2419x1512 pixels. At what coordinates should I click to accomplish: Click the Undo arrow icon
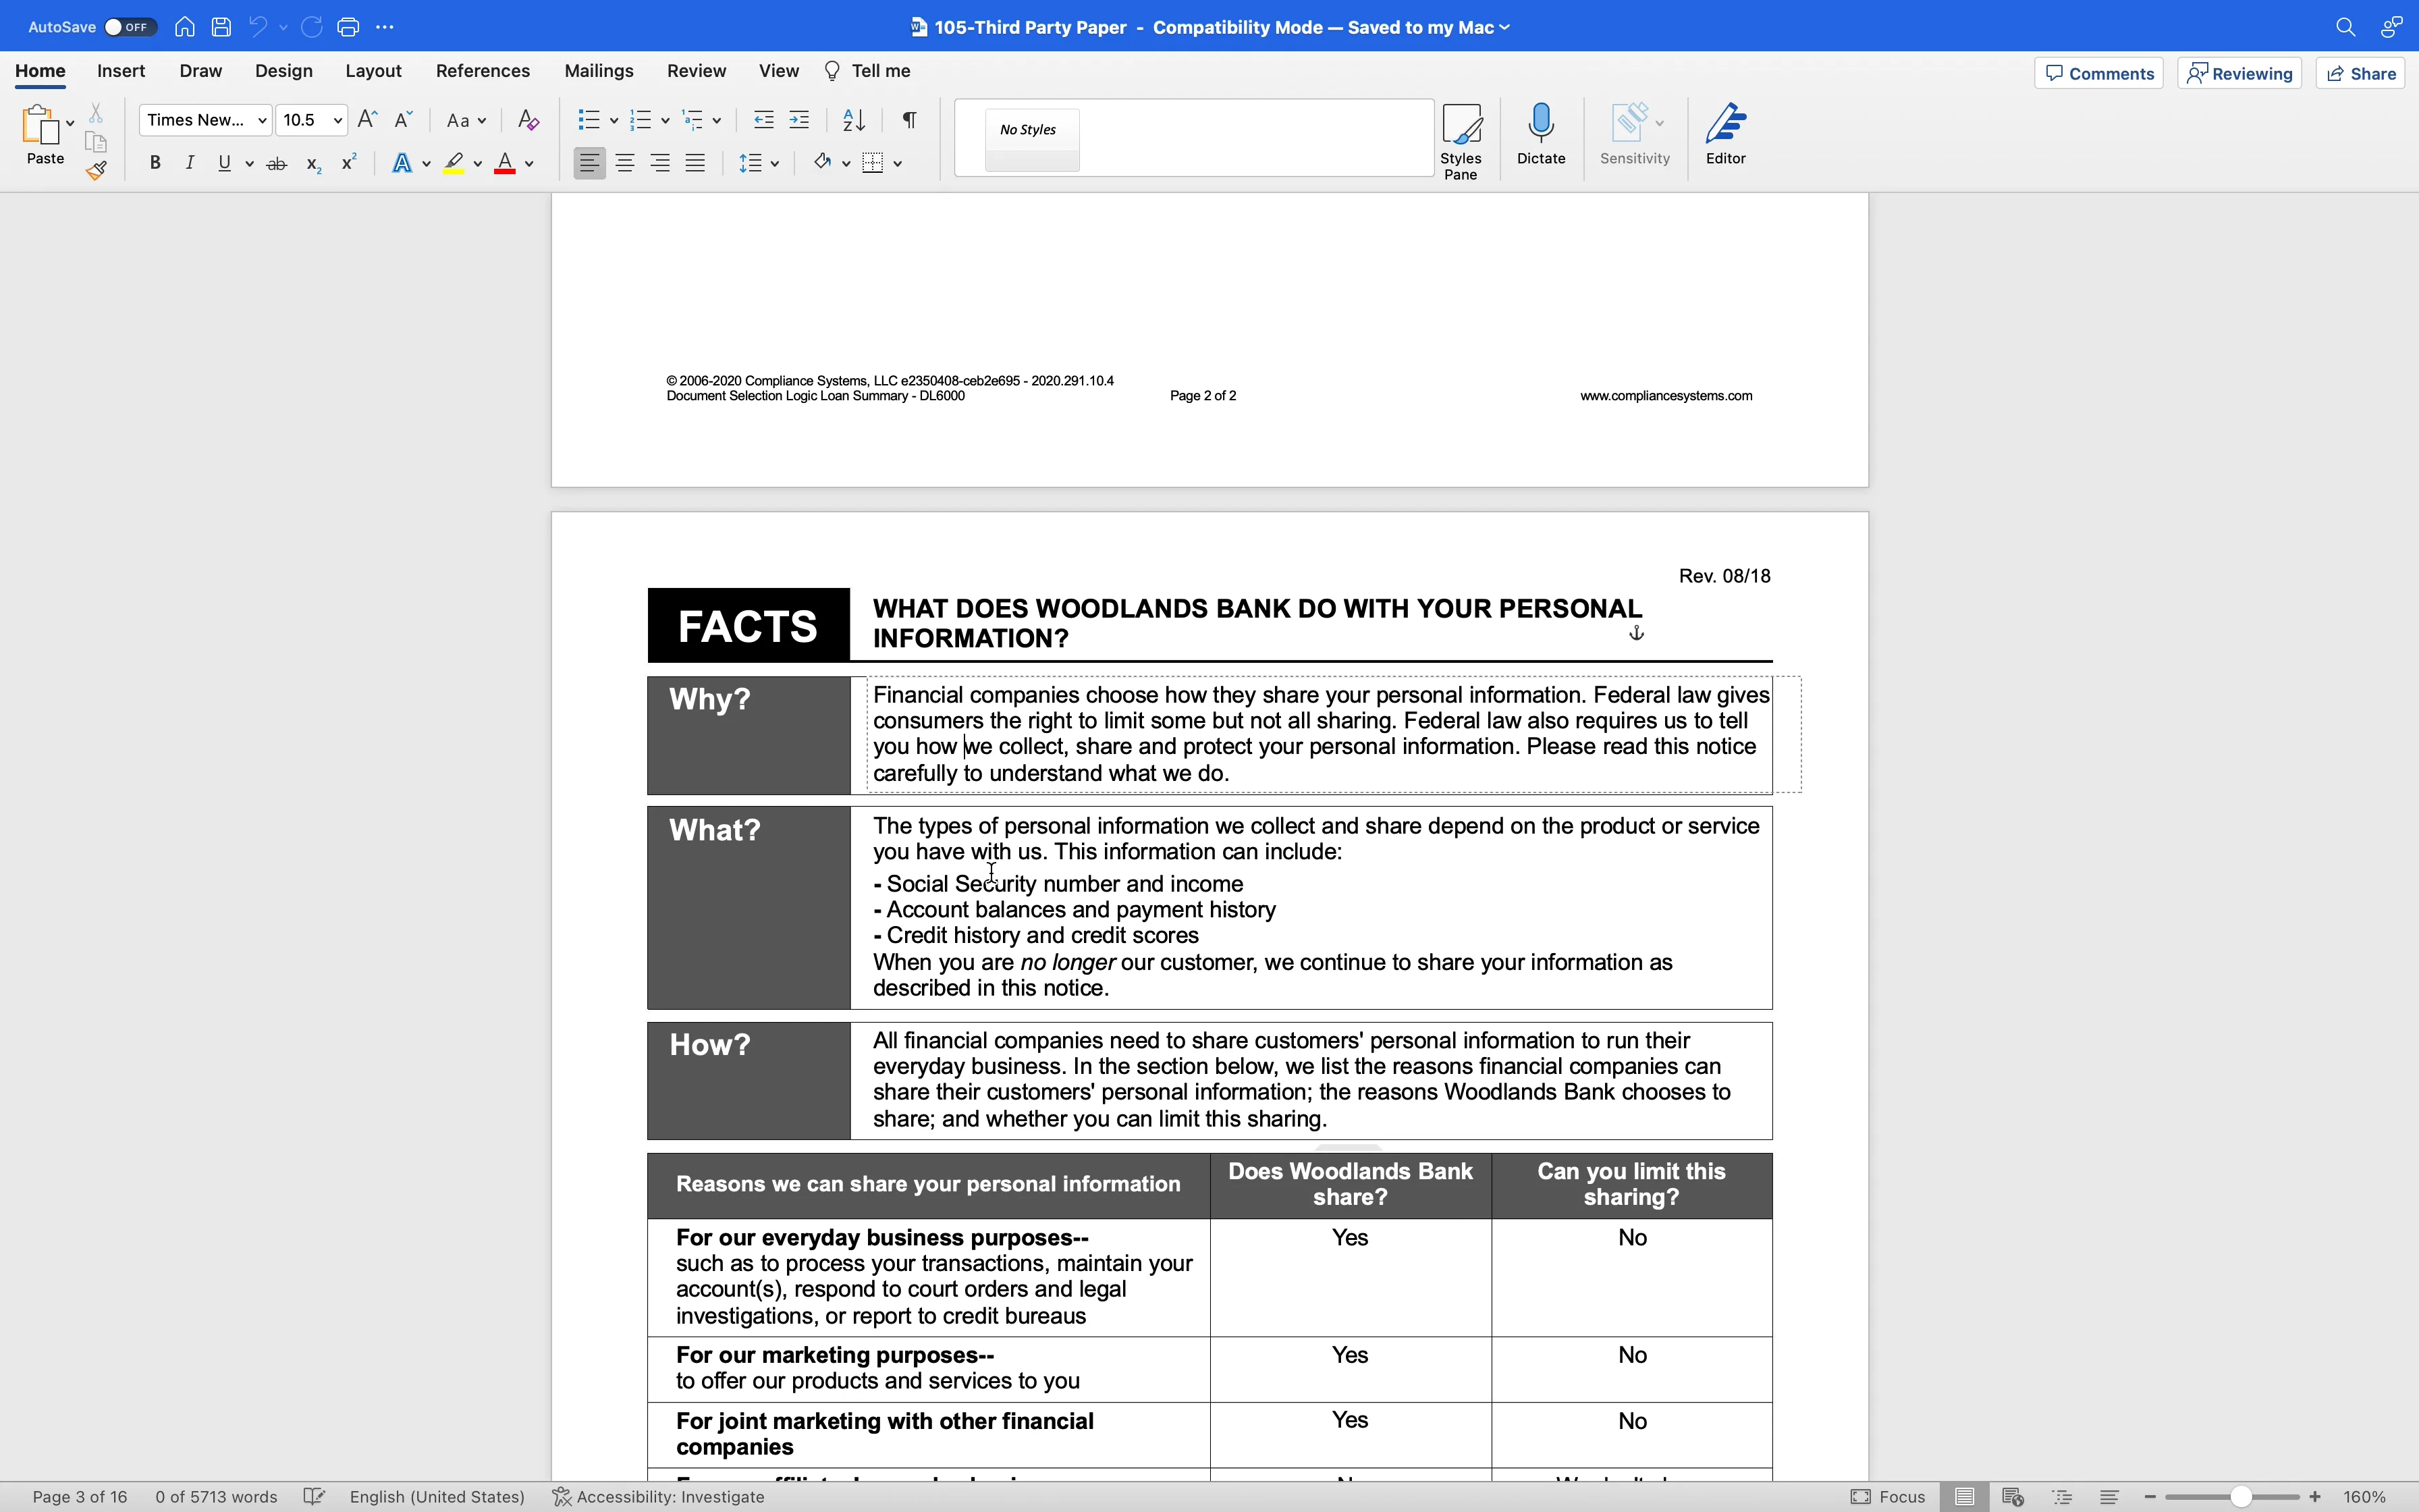[x=258, y=27]
